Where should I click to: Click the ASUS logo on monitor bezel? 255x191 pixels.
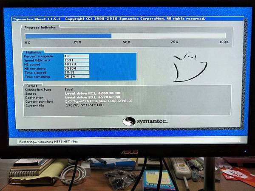click(x=130, y=152)
